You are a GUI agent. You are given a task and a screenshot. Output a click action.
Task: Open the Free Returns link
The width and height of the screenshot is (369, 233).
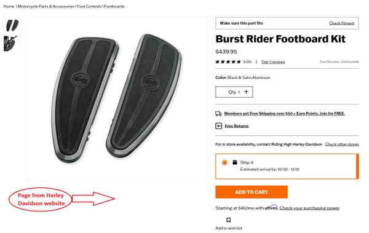pos(237,126)
